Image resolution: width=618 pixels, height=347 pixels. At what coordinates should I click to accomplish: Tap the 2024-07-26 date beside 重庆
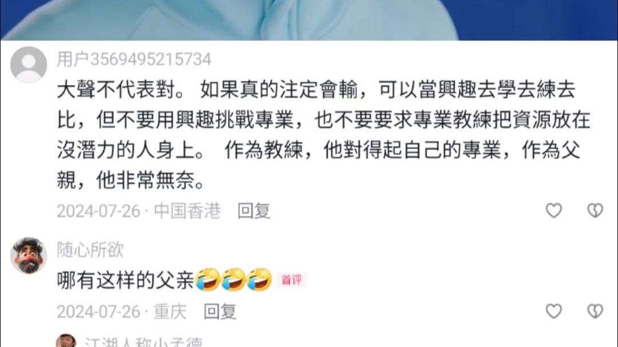(99, 312)
